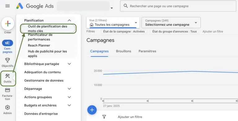Open Gestionnaire de données
The height and width of the screenshot is (121, 238).
pyautogui.click(x=44, y=81)
